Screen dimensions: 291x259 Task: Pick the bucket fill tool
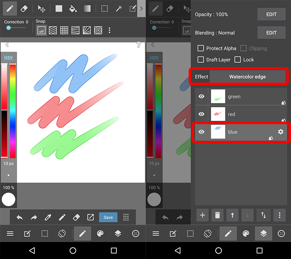[x=73, y=9]
